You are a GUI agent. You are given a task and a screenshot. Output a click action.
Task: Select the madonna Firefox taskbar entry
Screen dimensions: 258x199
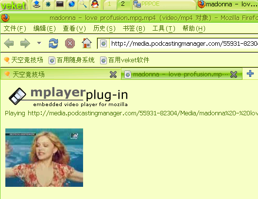227,4
